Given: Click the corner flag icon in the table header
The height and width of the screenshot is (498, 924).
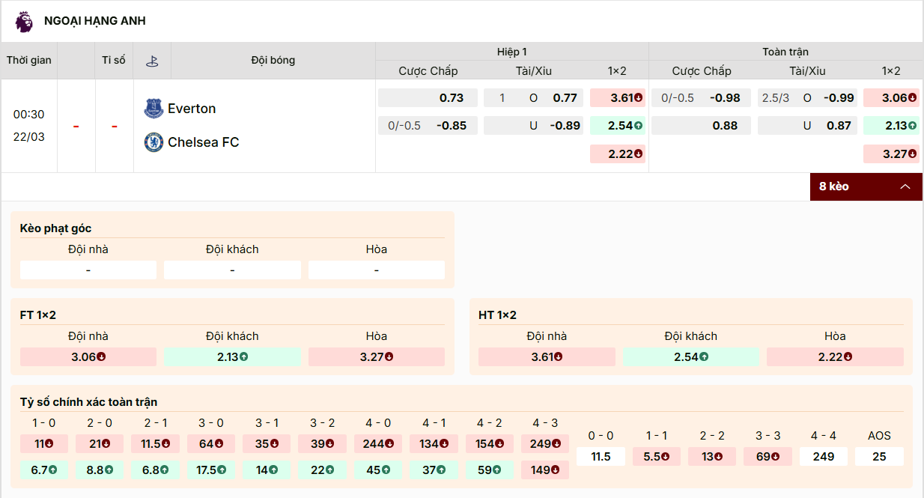Looking at the screenshot, I should pos(152,60).
